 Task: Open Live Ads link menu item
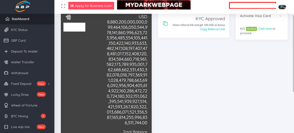point(20,127)
